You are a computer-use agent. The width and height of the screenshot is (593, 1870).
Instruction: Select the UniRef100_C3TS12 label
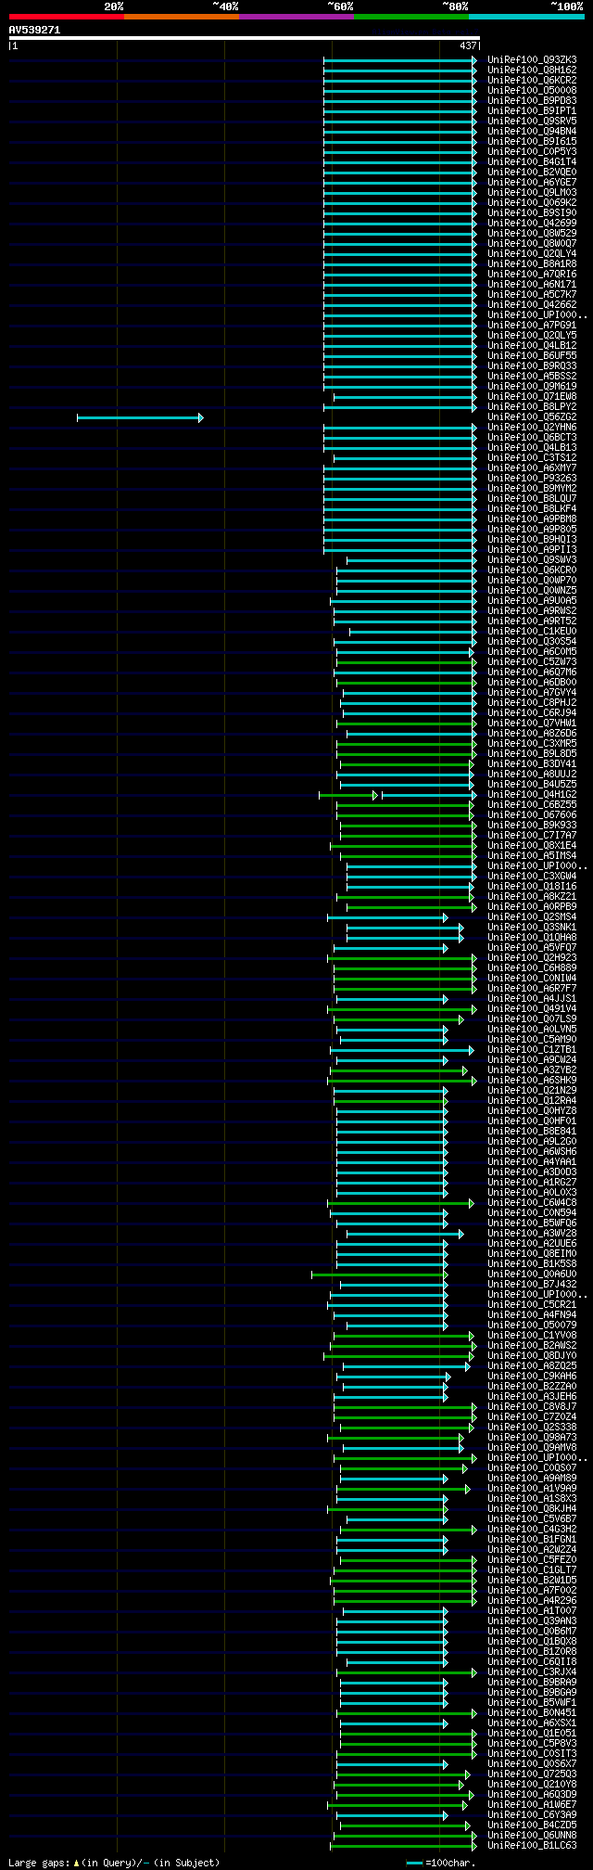coord(532,457)
